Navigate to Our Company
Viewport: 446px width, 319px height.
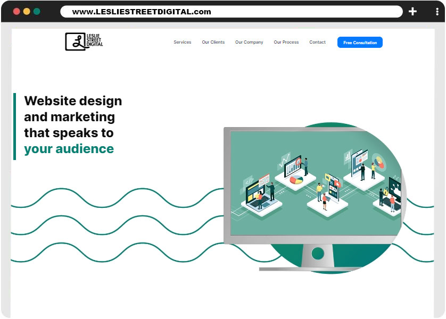(x=249, y=43)
